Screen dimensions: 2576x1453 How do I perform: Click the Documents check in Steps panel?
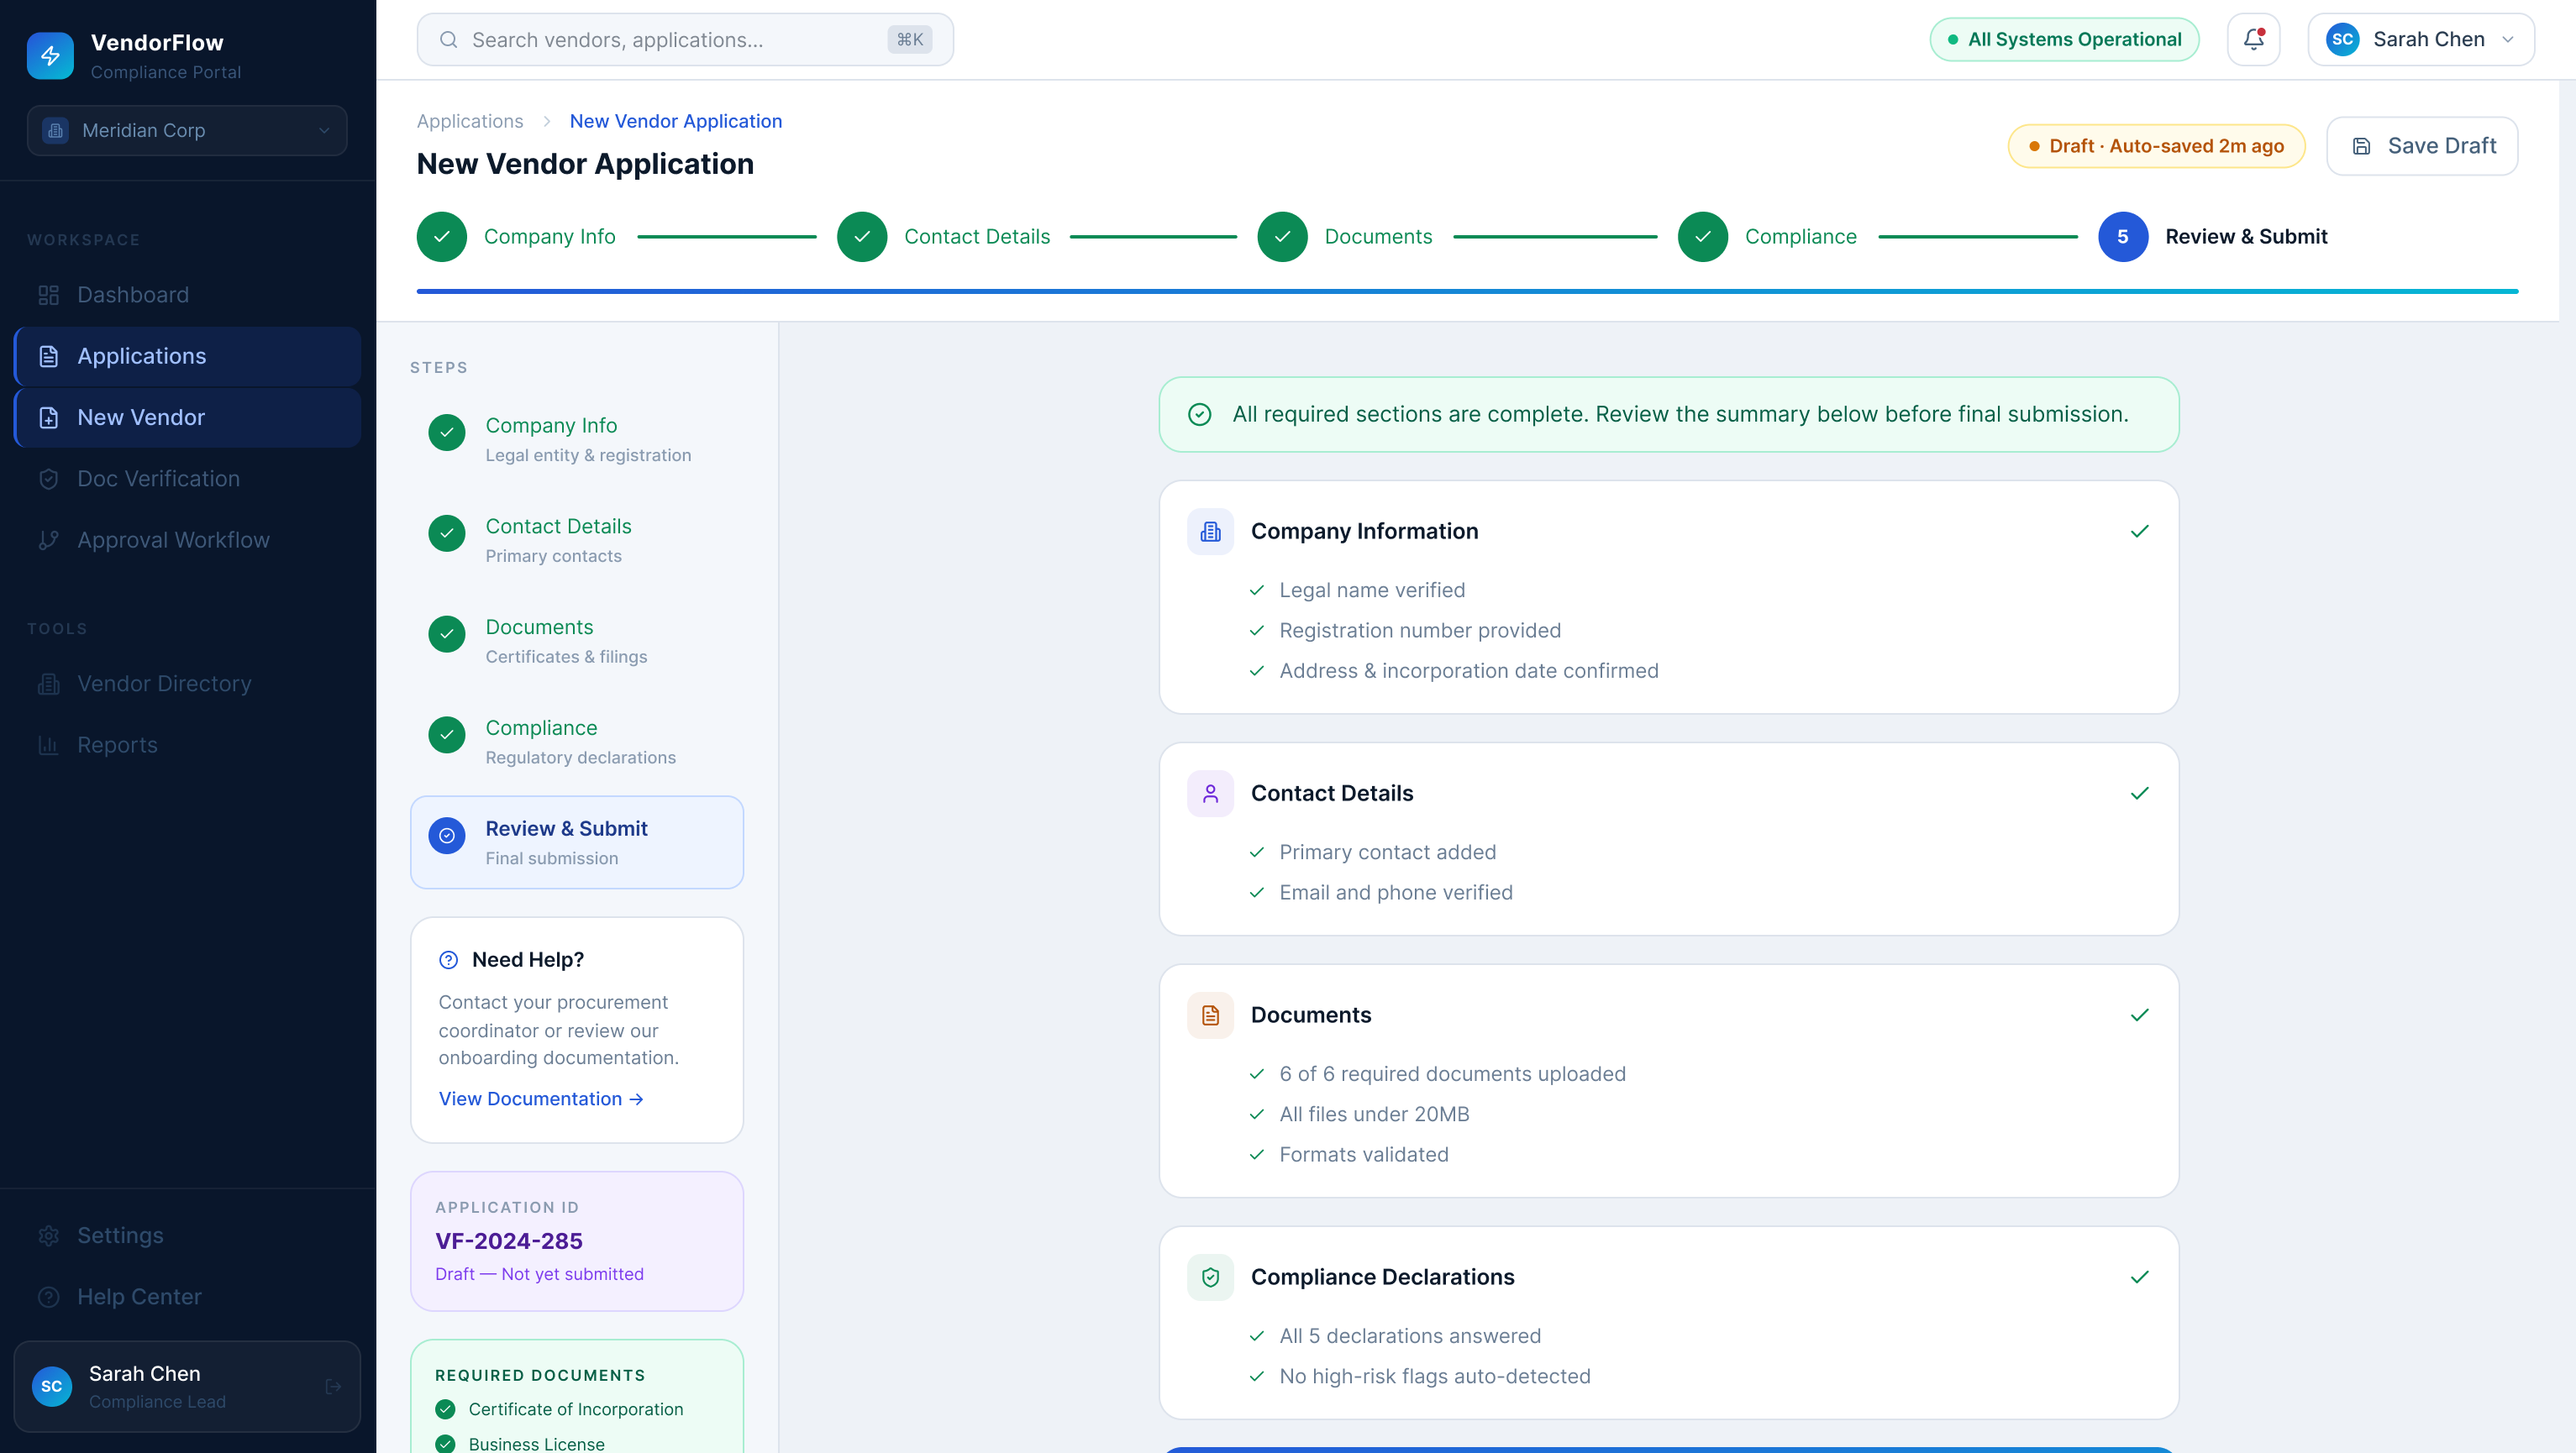point(447,633)
